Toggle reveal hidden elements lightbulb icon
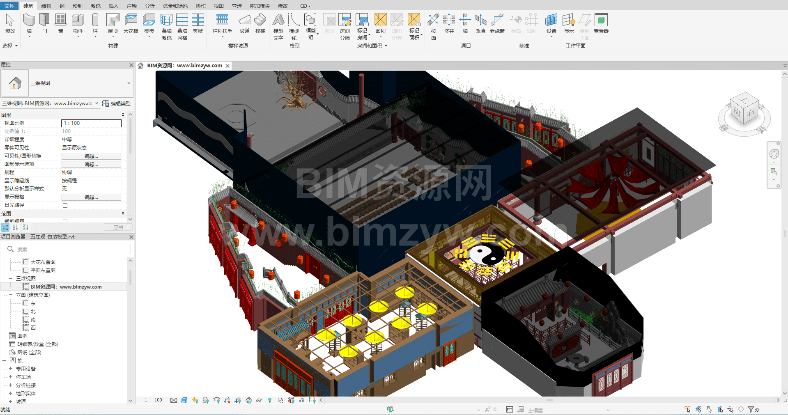788x415 pixels. tap(270, 400)
